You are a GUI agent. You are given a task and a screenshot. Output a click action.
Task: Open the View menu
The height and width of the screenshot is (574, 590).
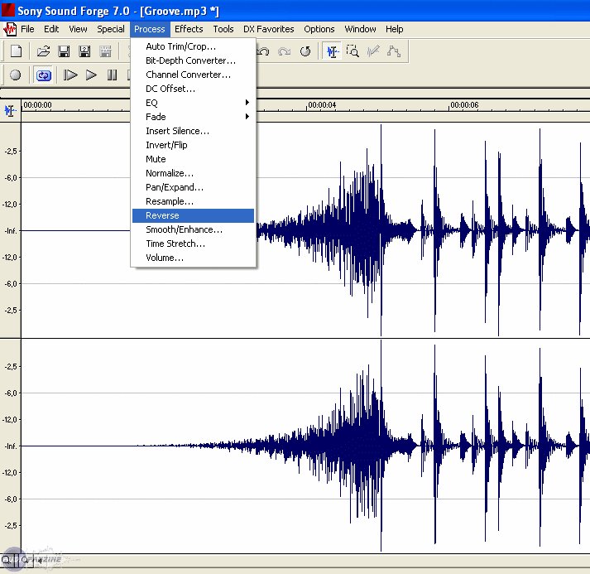click(78, 29)
